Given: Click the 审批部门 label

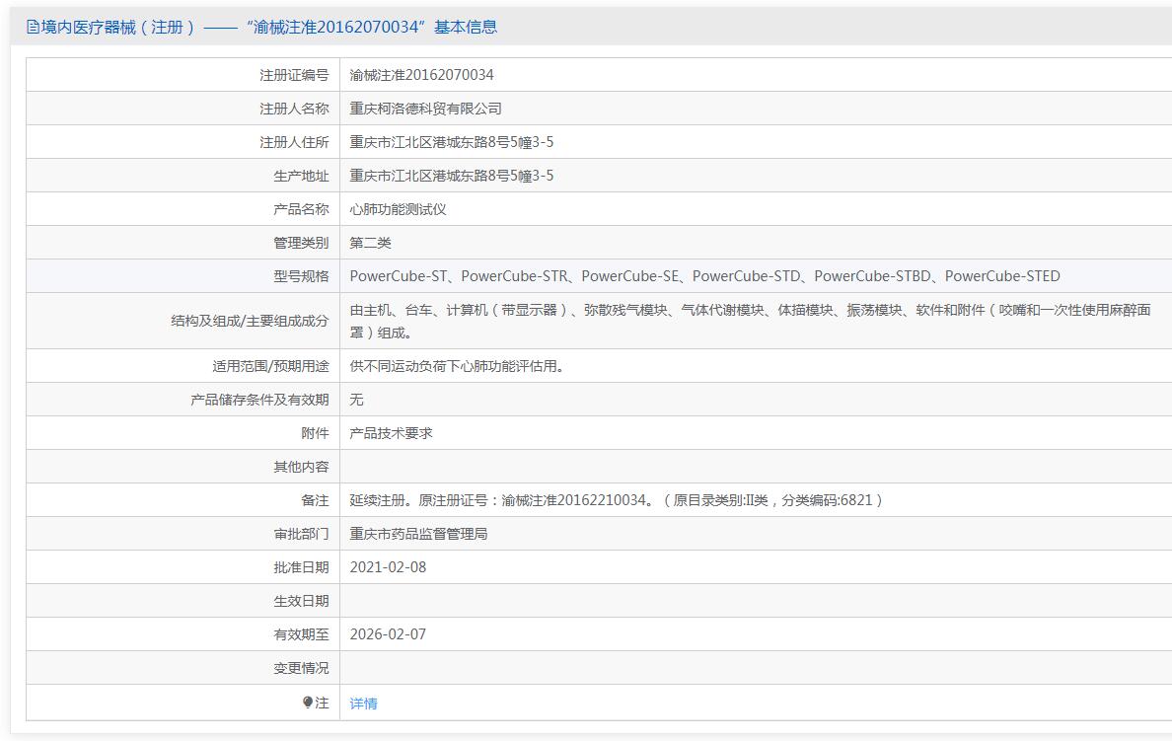Looking at the screenshot, I should coord(301,534).
